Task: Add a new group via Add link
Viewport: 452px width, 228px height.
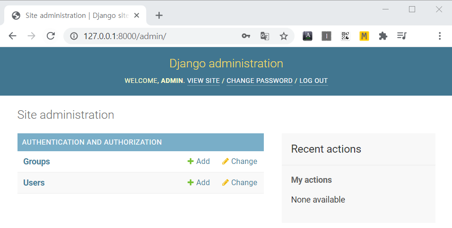Action: click(x=199, y=162)
